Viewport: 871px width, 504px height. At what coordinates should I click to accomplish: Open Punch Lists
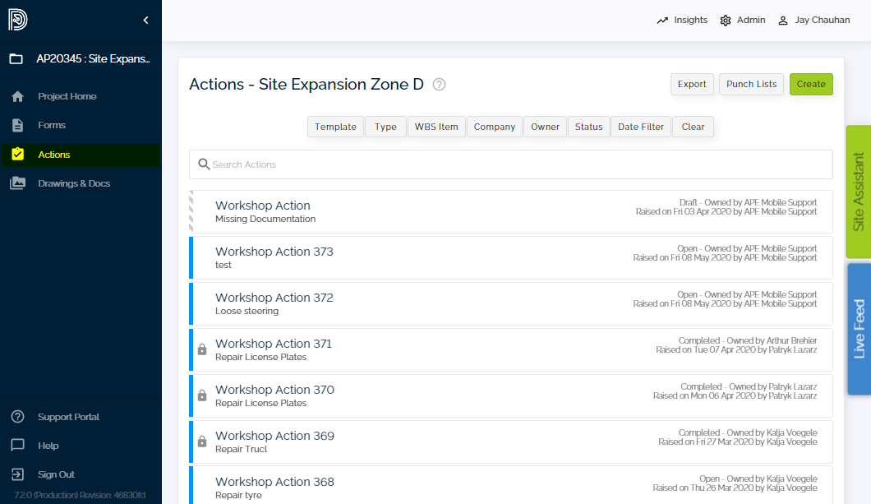point(751,84)
